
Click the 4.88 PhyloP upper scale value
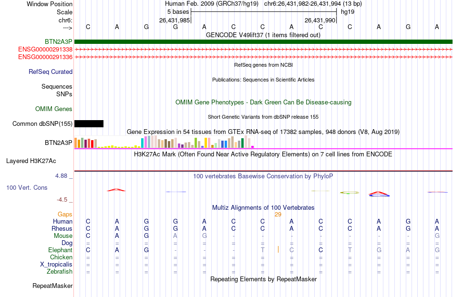point(61,175)
